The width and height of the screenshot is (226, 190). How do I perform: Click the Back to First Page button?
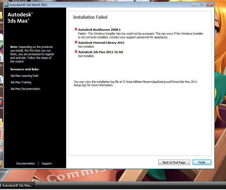coord(174,162)
